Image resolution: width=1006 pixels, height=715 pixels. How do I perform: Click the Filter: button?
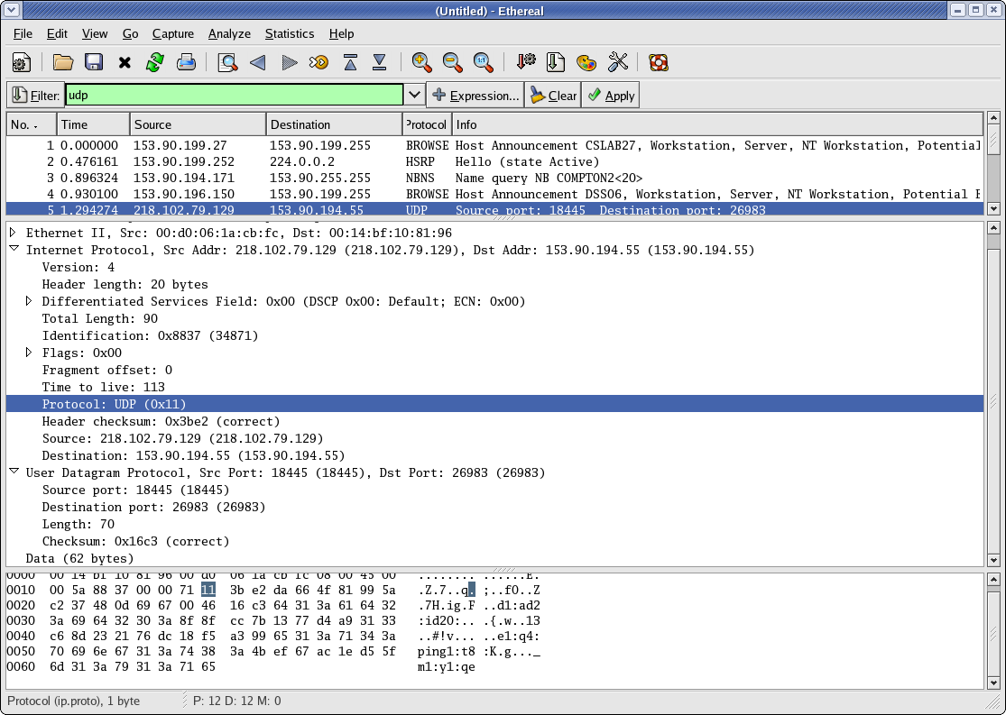click(x=36, y=95)
